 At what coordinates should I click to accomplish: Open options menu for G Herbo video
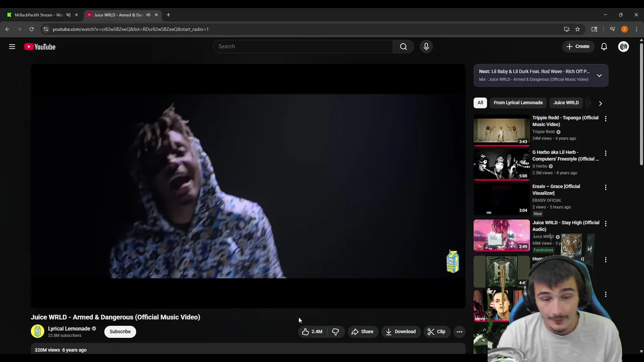(x=605, y=153)
